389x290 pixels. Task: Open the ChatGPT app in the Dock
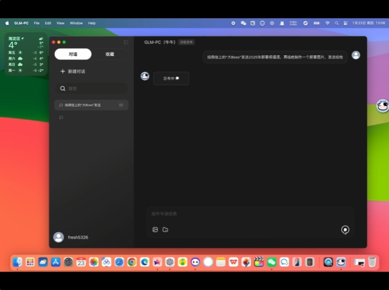(x=170, y=262)
